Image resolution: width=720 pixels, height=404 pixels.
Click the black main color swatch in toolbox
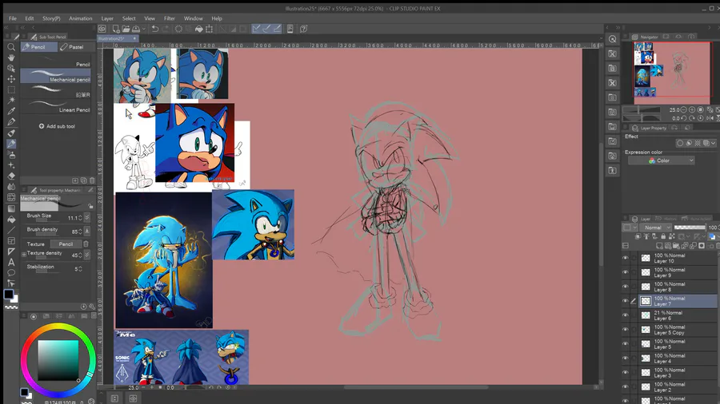click(x=9, y=294)
